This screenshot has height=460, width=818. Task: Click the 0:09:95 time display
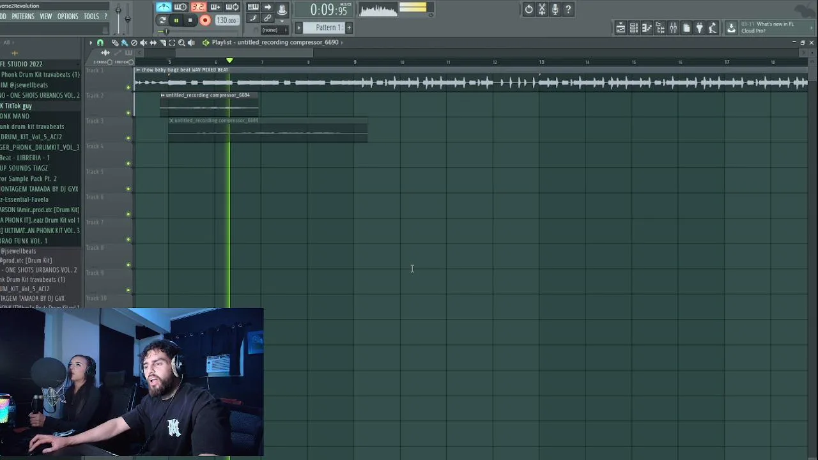[329, 10]
